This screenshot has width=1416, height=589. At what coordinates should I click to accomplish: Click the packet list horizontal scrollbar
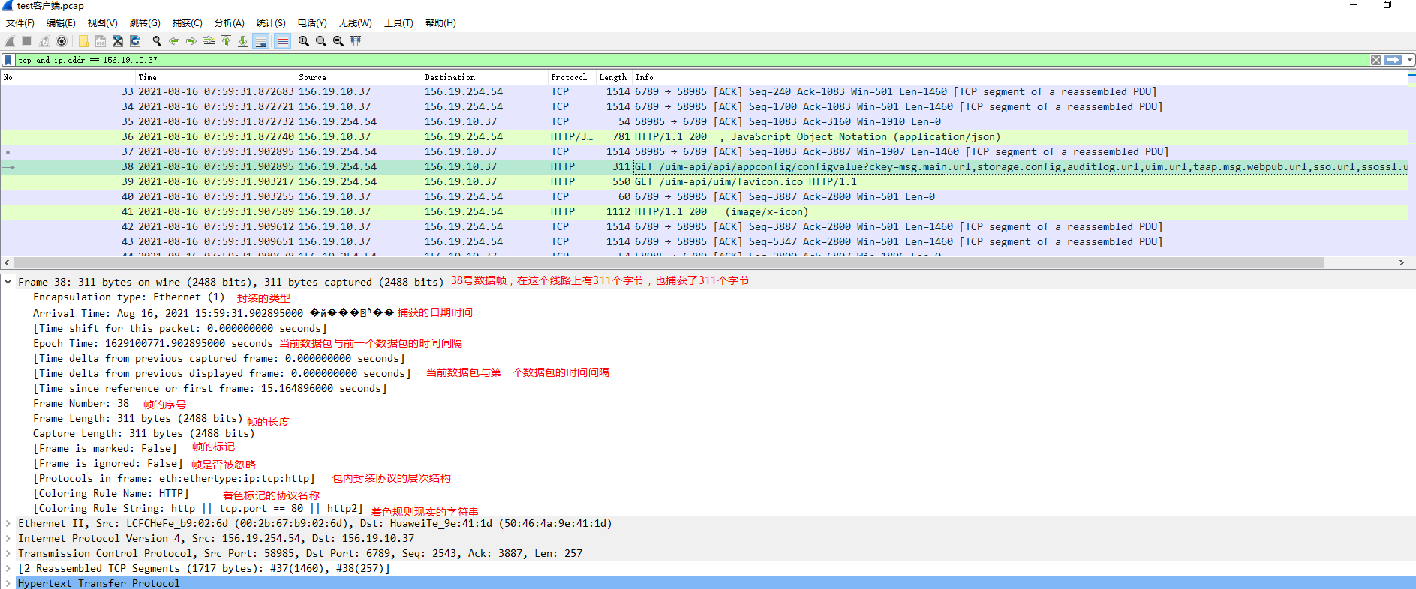[x=668, y=262]
